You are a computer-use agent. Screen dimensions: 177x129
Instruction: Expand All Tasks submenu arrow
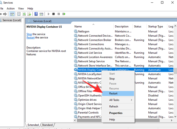(131, 100)
